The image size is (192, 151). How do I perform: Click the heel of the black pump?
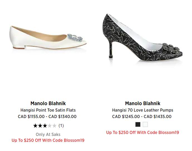point(110,50)
